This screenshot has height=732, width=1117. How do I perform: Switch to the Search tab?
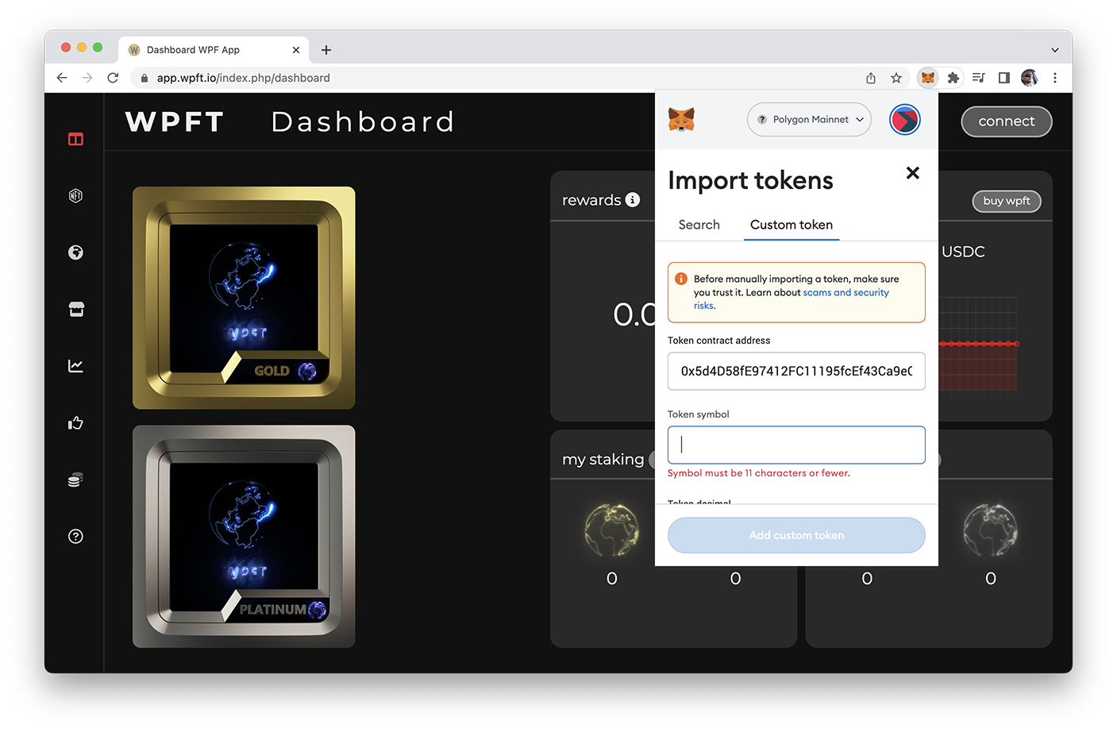click(x=699, y=225)
